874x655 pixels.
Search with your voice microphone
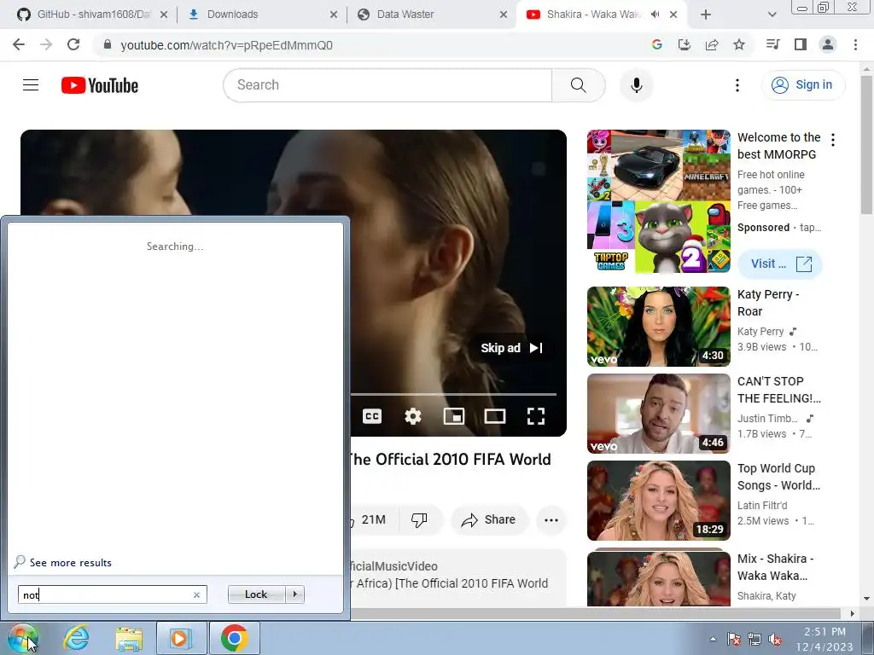pyautogui.click(x=637, y=85)
